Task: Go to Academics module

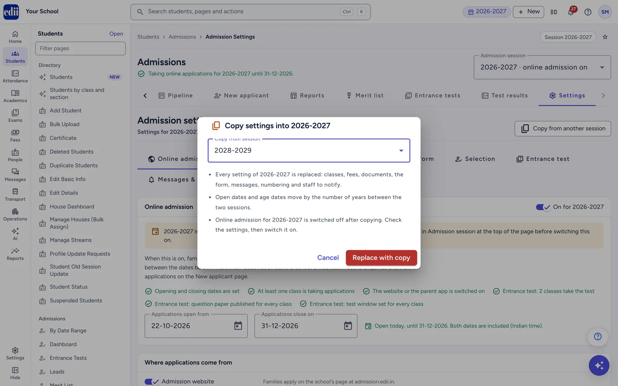Action: pos(15,96)
